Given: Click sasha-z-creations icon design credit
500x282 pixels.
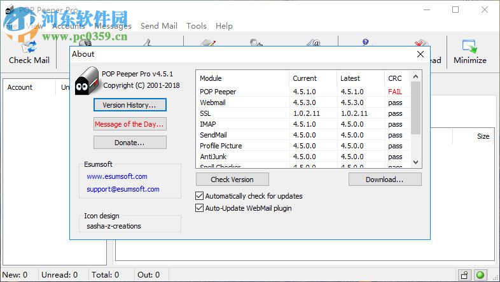Looking at the screenshot, I should pos(114,226).
